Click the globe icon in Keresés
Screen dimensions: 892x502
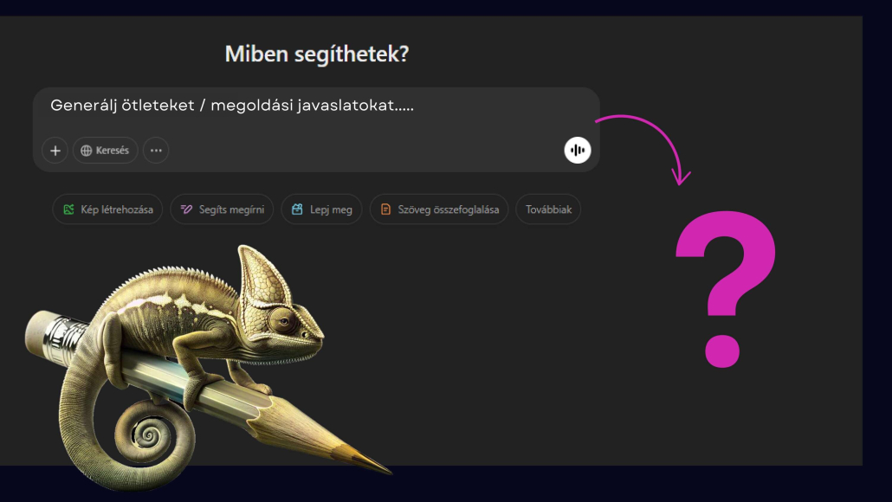pos(87,151)
